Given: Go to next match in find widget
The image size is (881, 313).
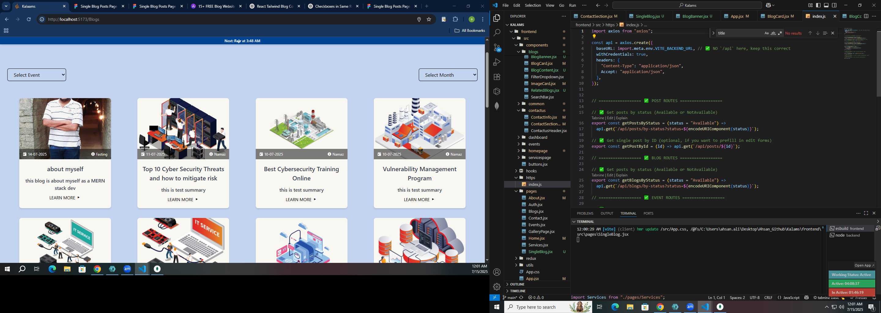Looking at the screenshot, I should pos(817,33).
